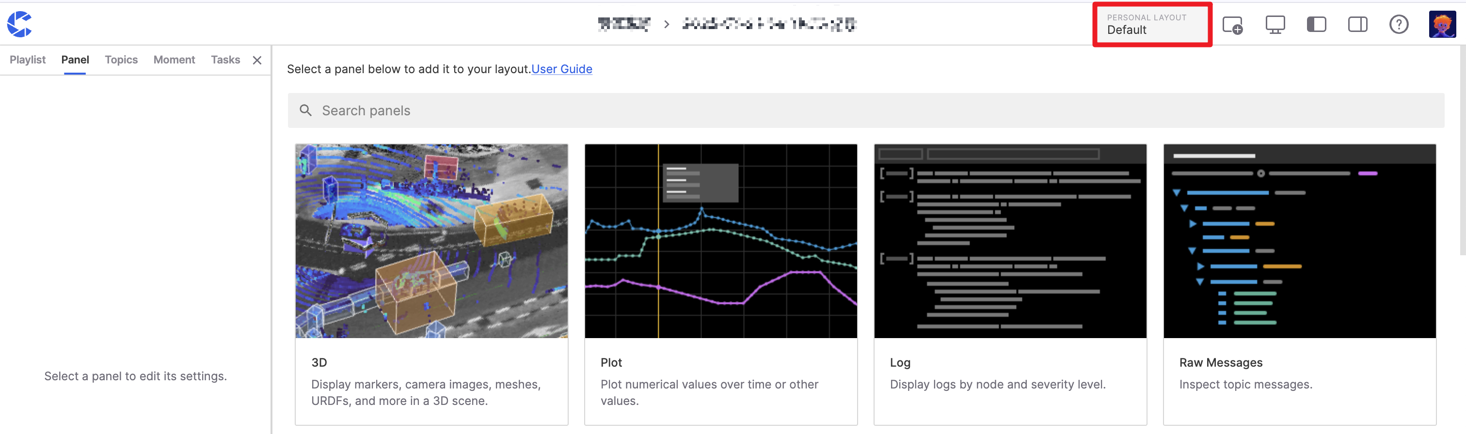Open the user avatar menu
The width and height of the screenshot is (1466, 434).
click(x=1442, y=24)
